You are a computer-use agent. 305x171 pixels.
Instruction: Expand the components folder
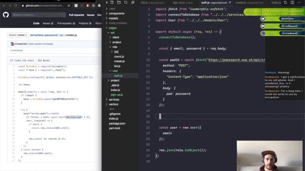tap(107, 13)
